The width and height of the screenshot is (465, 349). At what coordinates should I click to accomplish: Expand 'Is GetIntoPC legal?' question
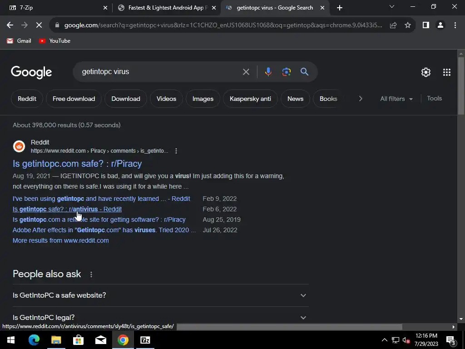160,318
